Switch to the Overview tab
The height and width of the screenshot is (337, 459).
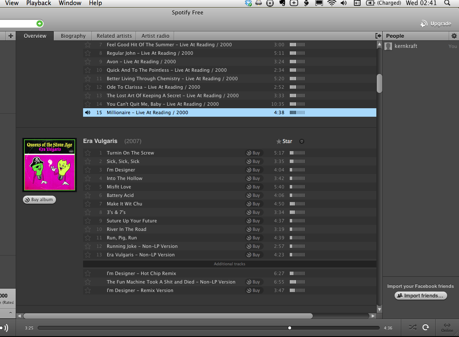coord(35,36)
